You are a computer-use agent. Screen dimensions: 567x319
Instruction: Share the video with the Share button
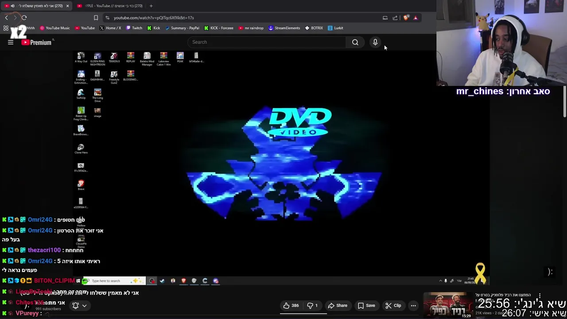tap(338, 305)
